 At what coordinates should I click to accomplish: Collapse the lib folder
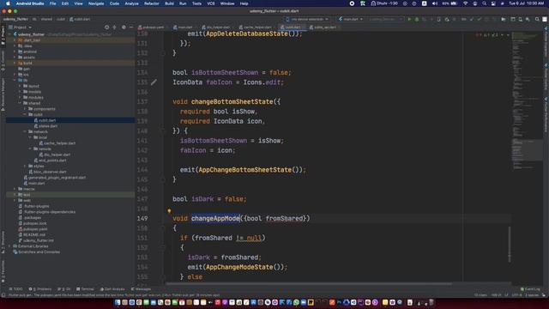click(15, 80)
